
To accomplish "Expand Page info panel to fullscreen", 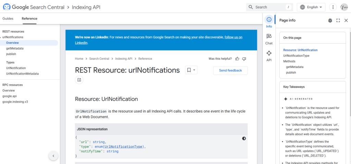I will click(338, 20).
